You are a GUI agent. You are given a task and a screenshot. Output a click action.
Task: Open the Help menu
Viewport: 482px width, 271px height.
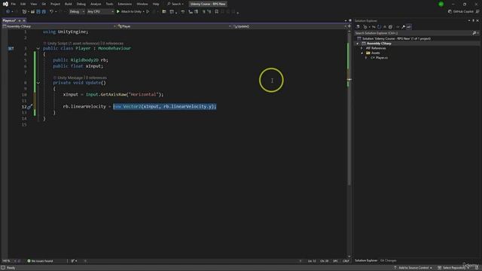[x=156, y=4]
